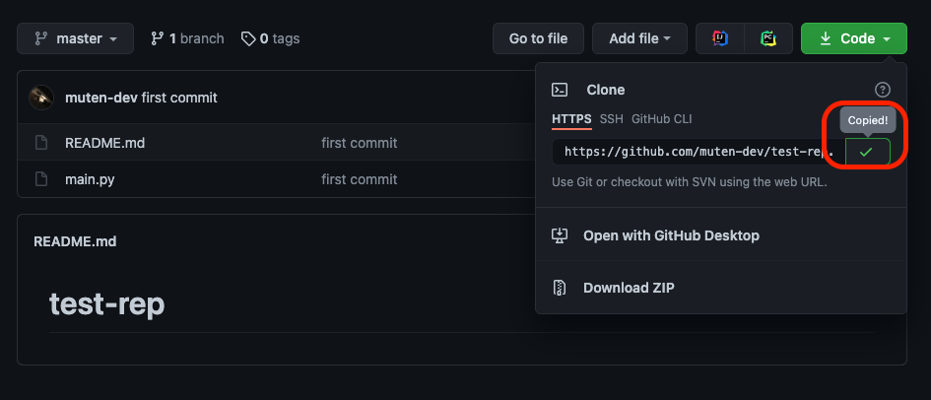Click the ZIP file icon
Image resolution: width=931 pixels, height=400 pixels.
pyautogui.click(x=559, y=288)
